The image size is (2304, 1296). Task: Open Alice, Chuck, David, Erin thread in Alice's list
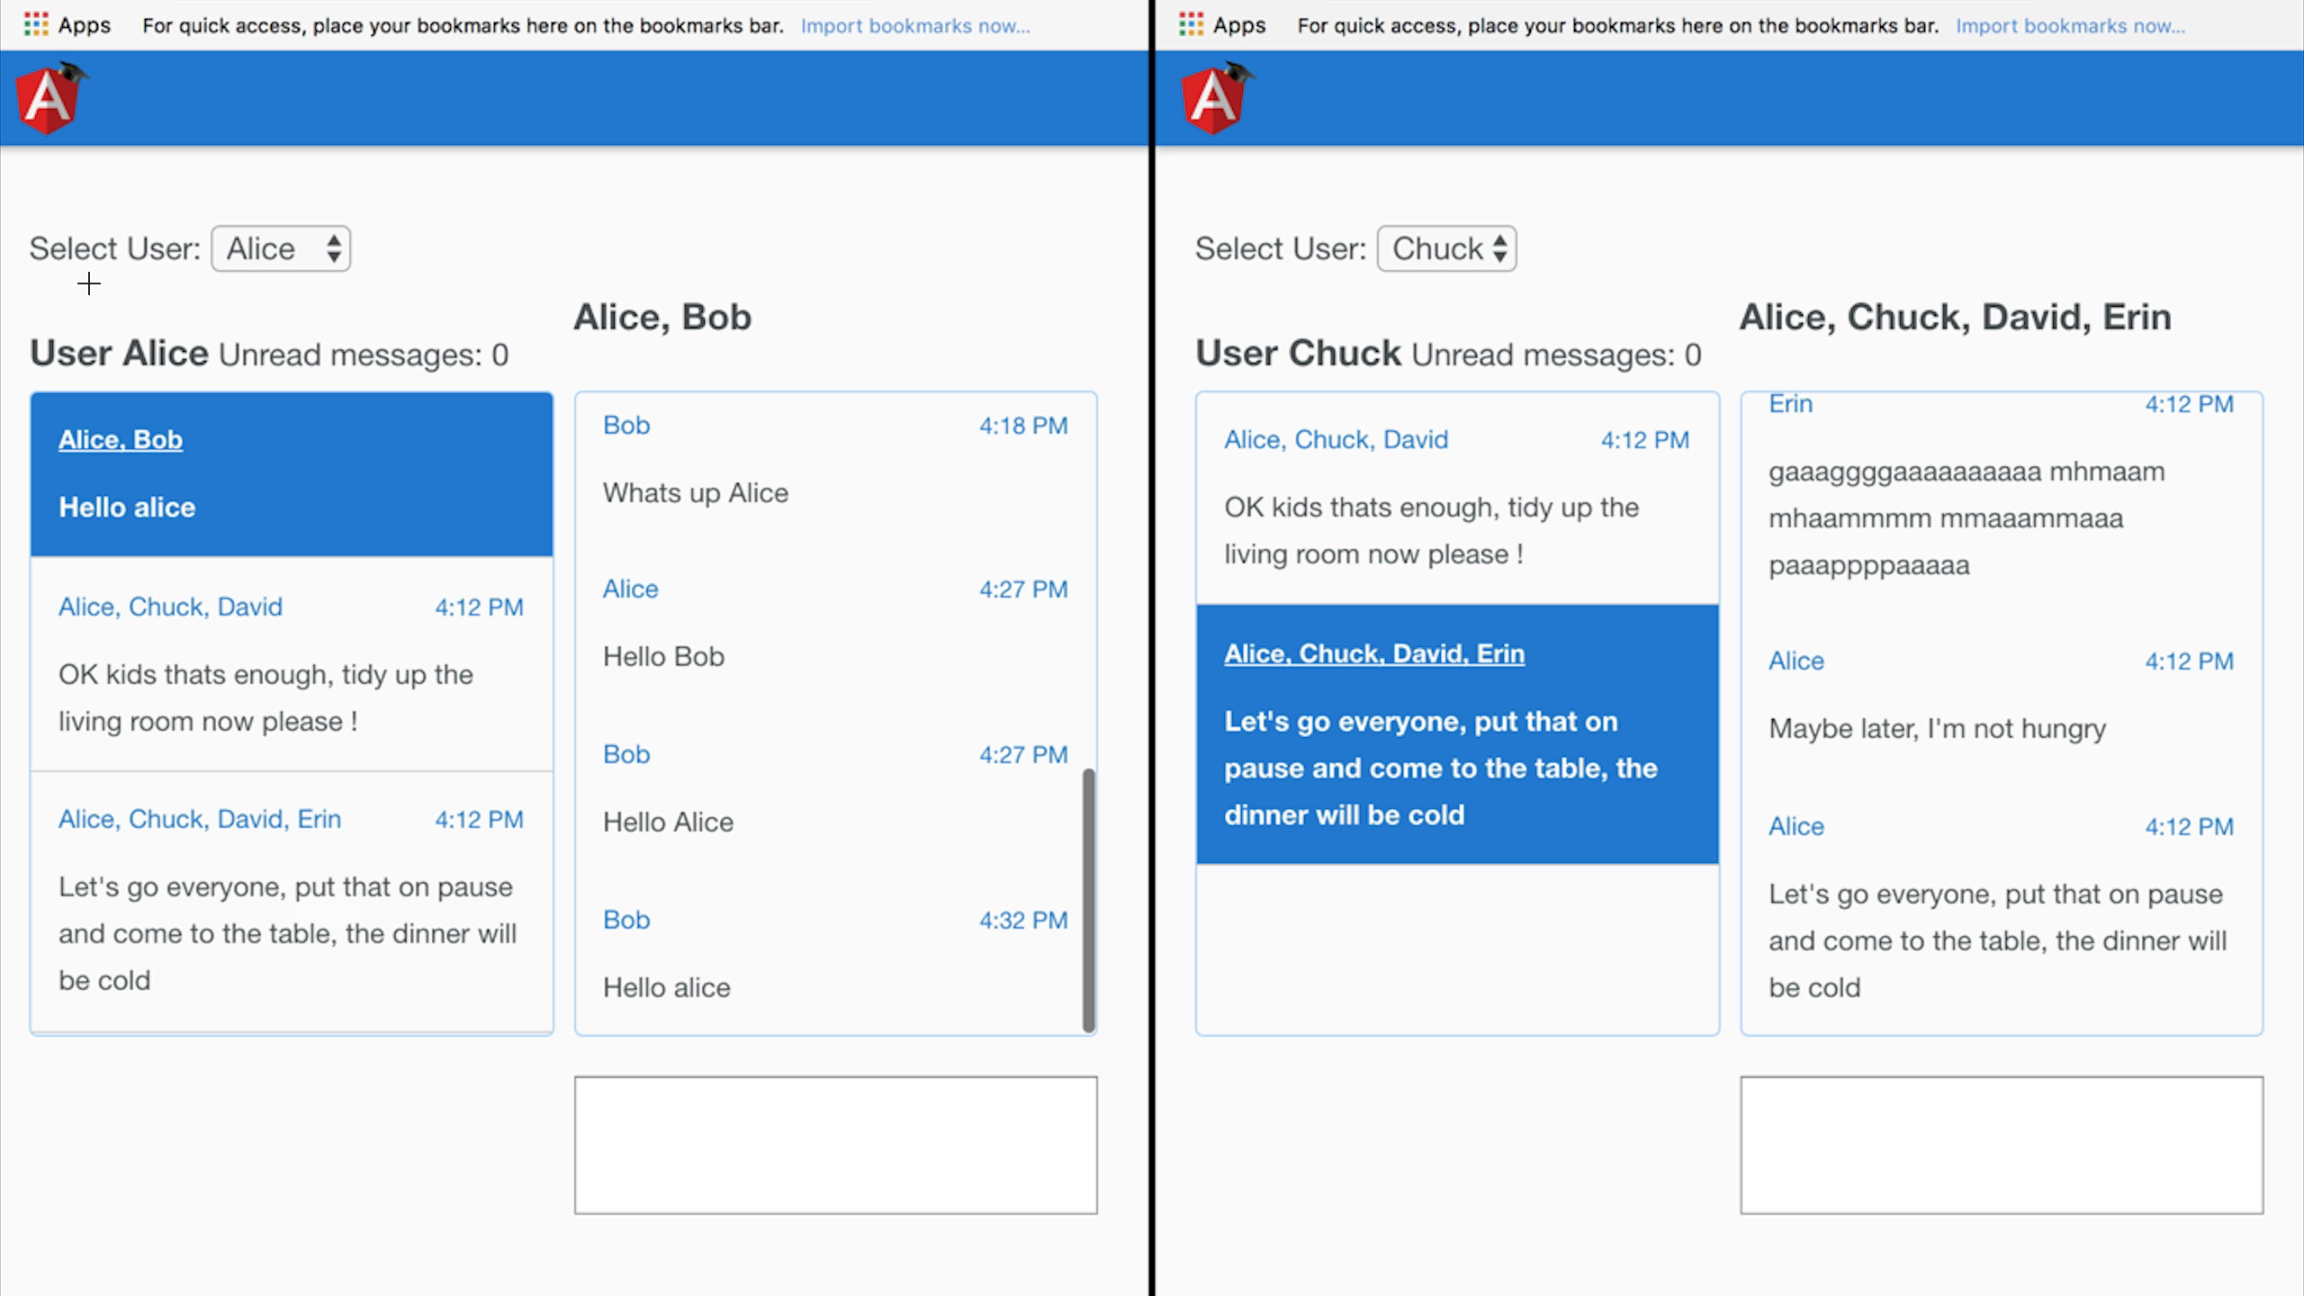pos(292,901)
